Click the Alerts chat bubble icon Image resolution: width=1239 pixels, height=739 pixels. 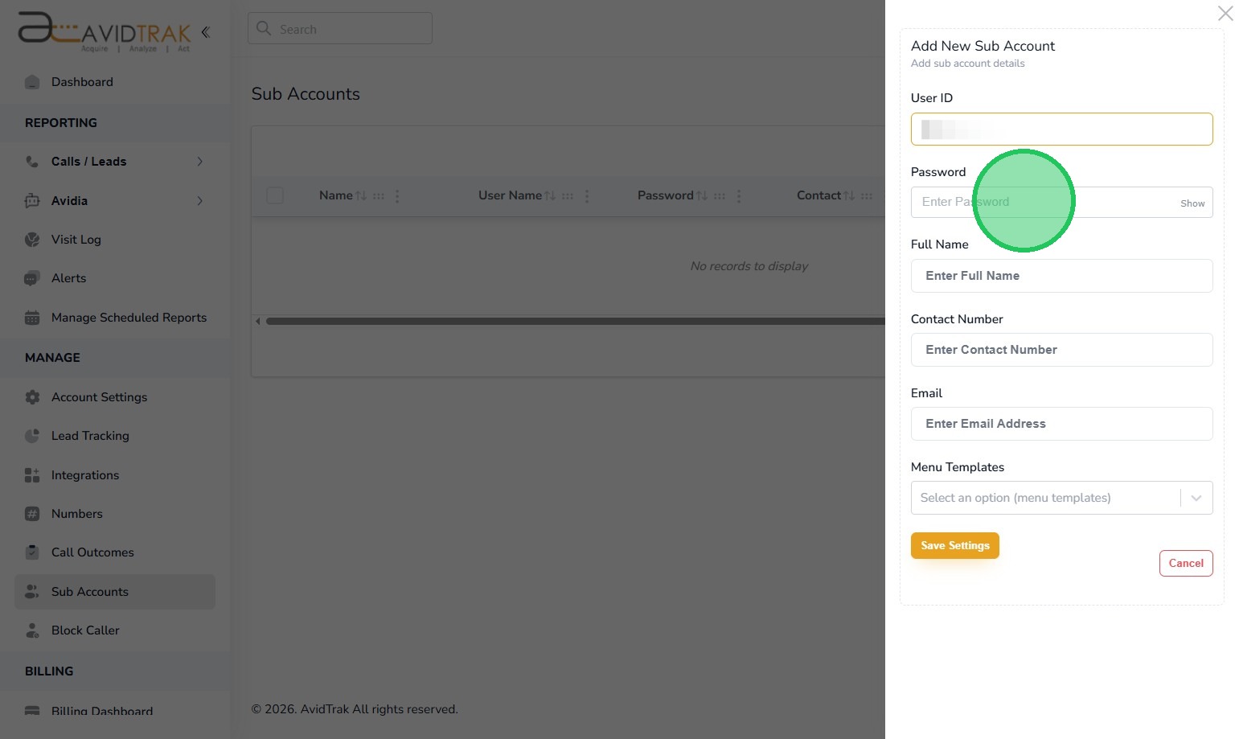click(x=32, y=278)
